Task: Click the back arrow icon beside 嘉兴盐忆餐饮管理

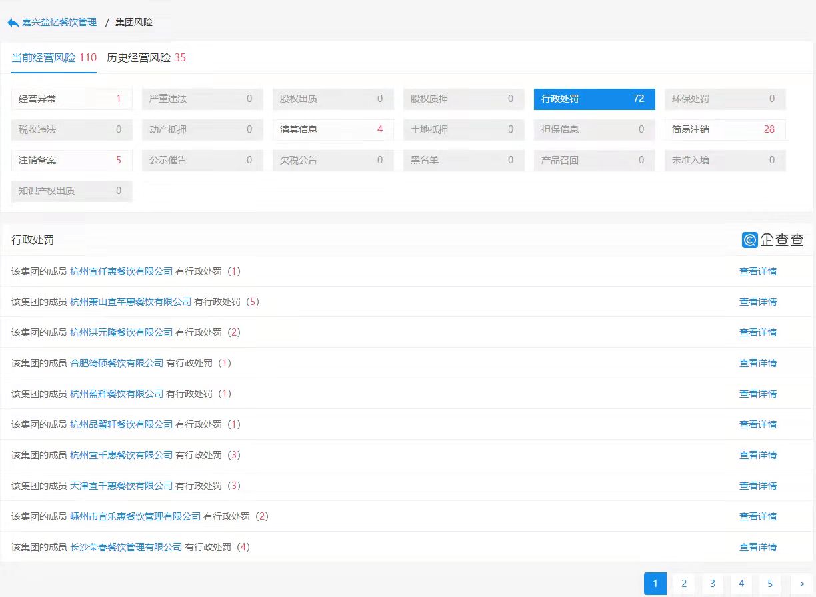Action: point(13,23)
